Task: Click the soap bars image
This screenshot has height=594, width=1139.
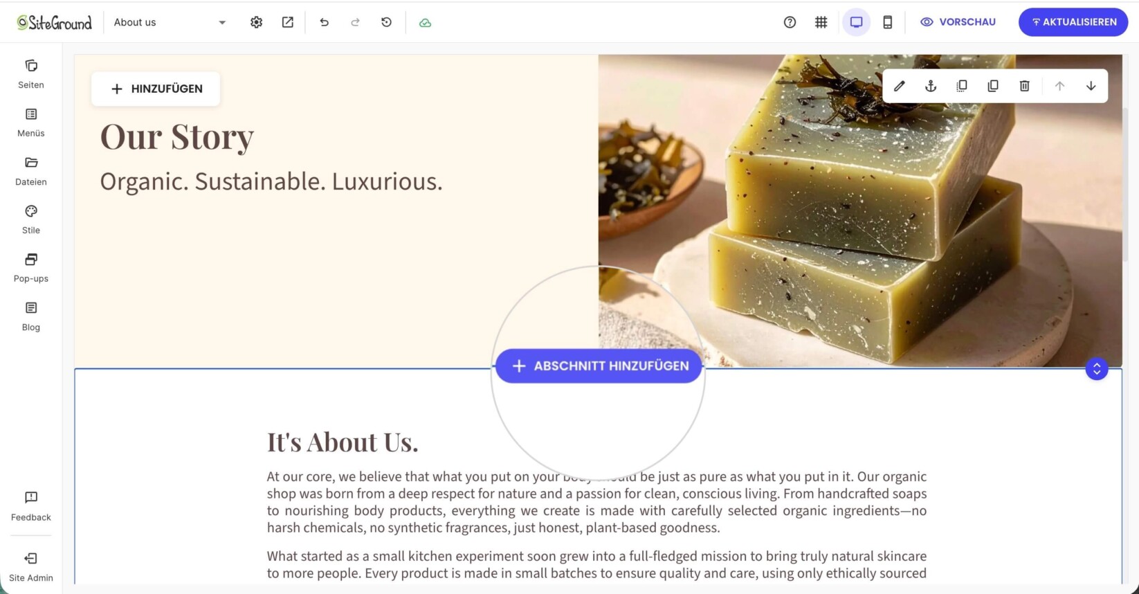Action: [x=860, y=210]
